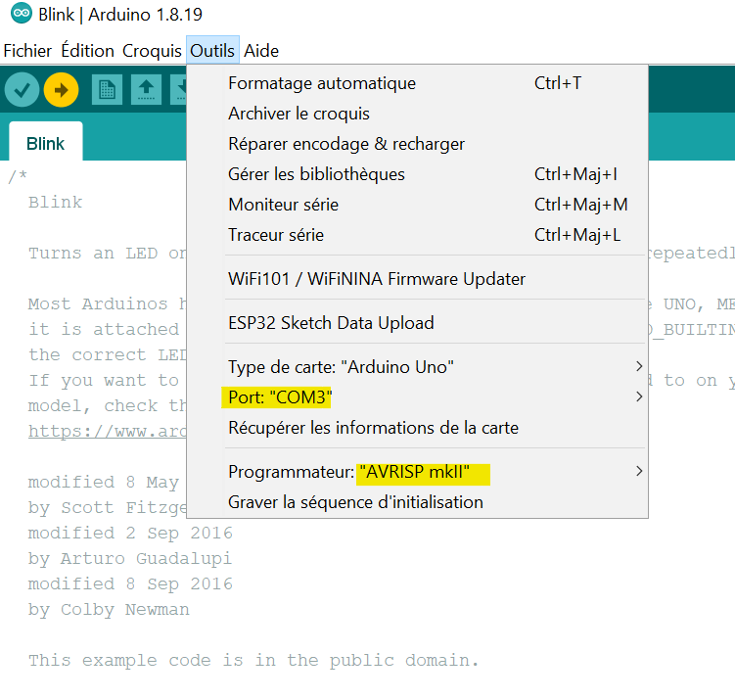The image size is (735, 699).
Task: Click the "Turns an LED" comment line
Action: [x=107, y=254]
